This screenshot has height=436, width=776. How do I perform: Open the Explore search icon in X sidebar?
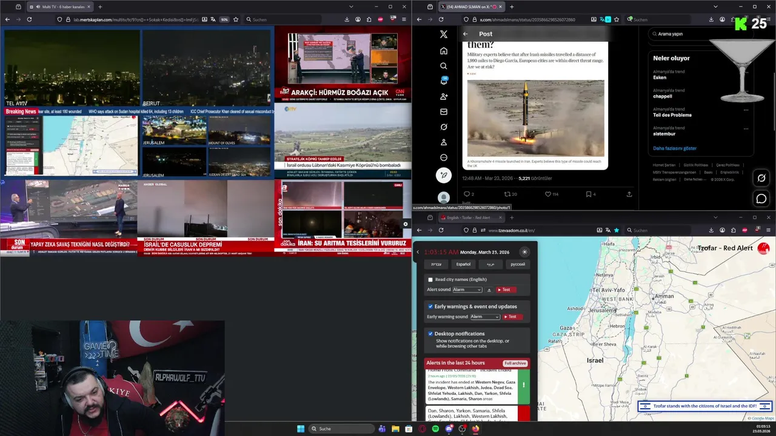coord(444,66)
